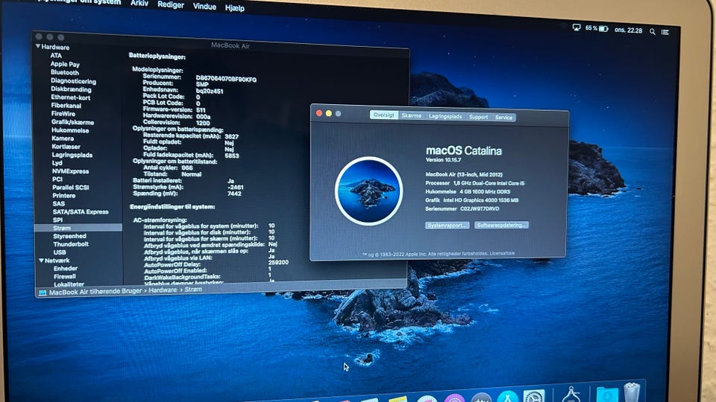Image resolution: width=716 pixels, height=402 pixels.
Task: Open the Licensaftale link
Action: coord(502,253)
